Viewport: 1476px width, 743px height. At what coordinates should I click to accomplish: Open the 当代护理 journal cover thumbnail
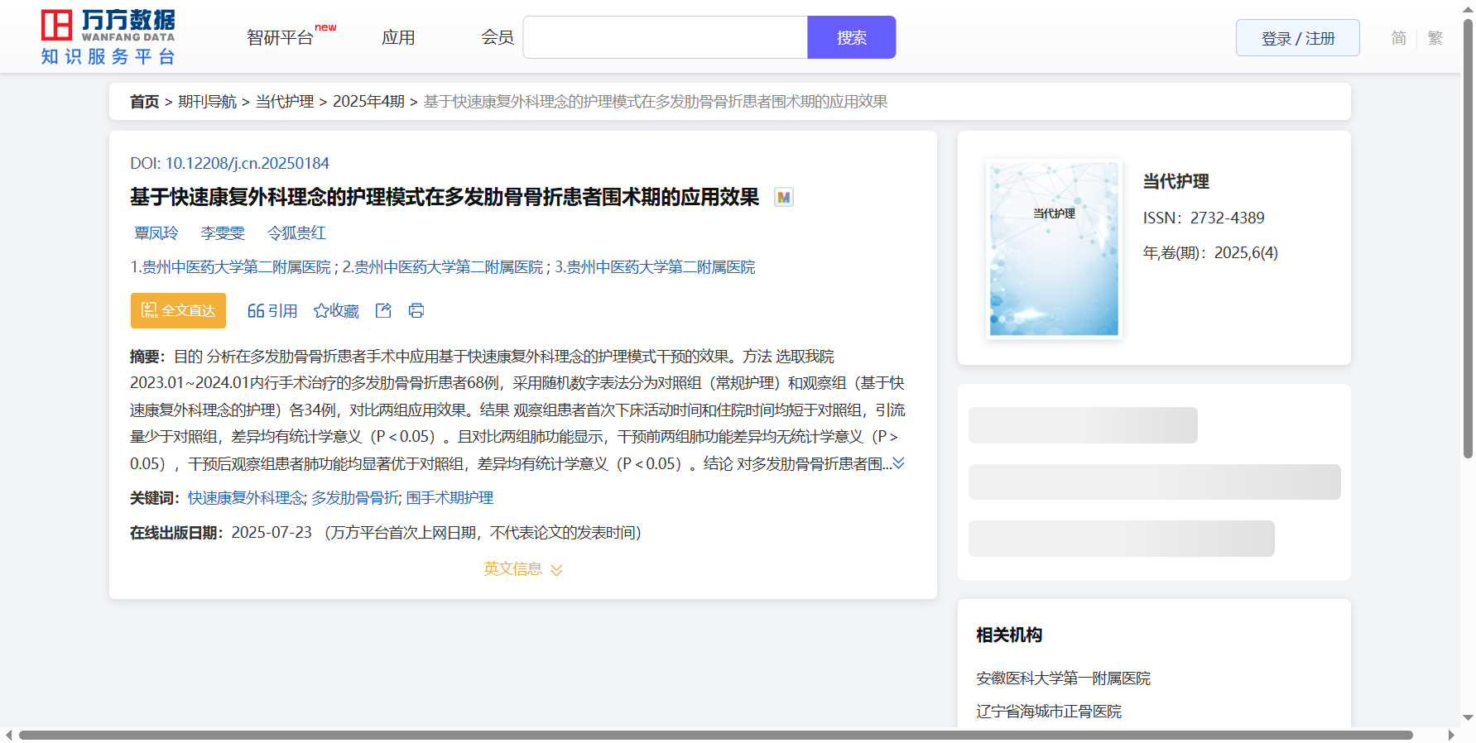[1054, 248]
